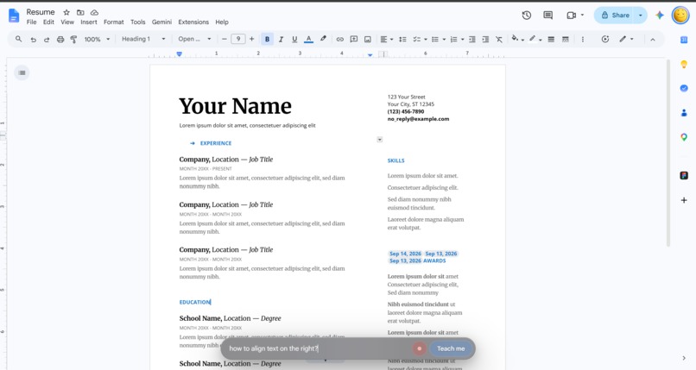The height and width of the screenshot is (370, 696).
Task: Click the red record button in prompt bar
Action: (x=419, y=348)
